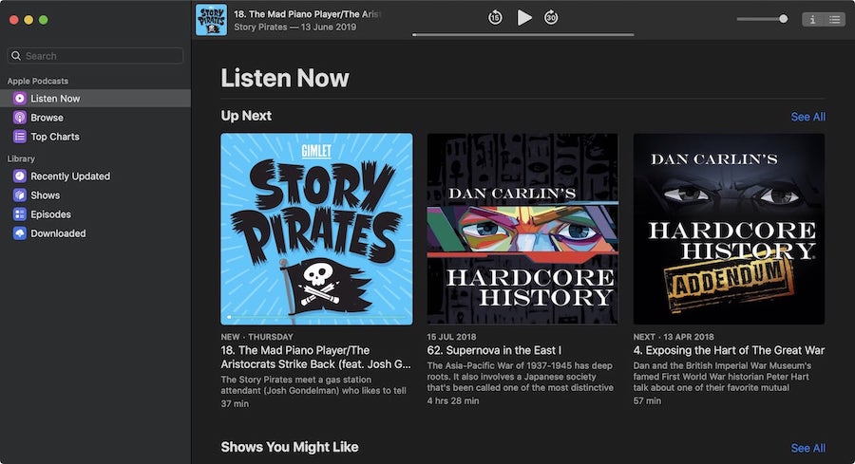Click the green fullscreen window button
855x464 pixels.
pyautogui.click(x=43, y=20)
